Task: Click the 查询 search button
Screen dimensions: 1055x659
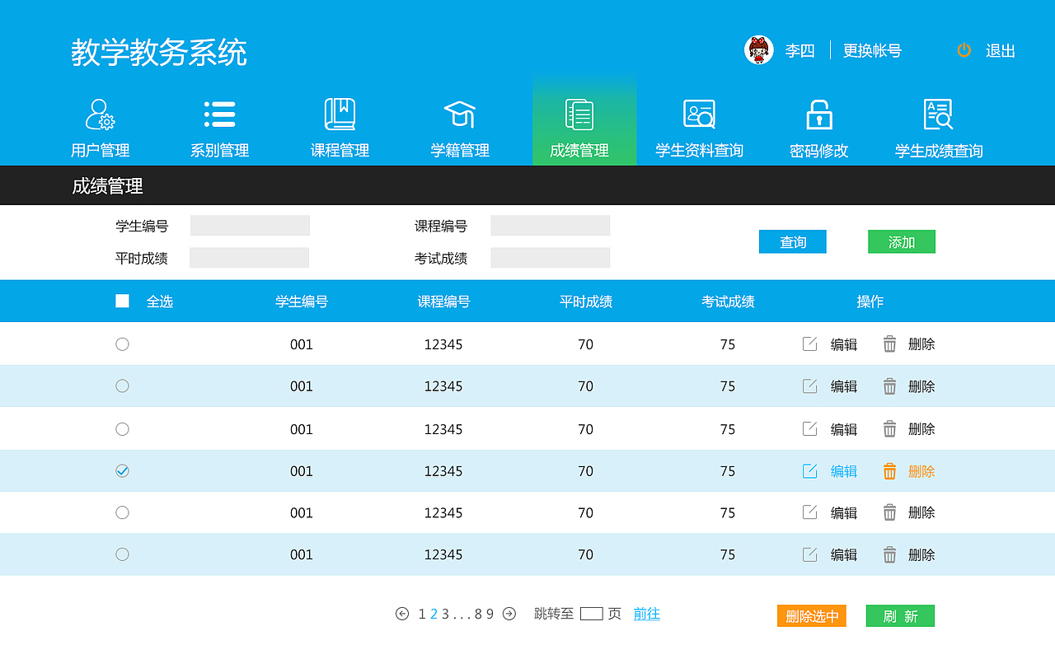Action: [792, 241]
